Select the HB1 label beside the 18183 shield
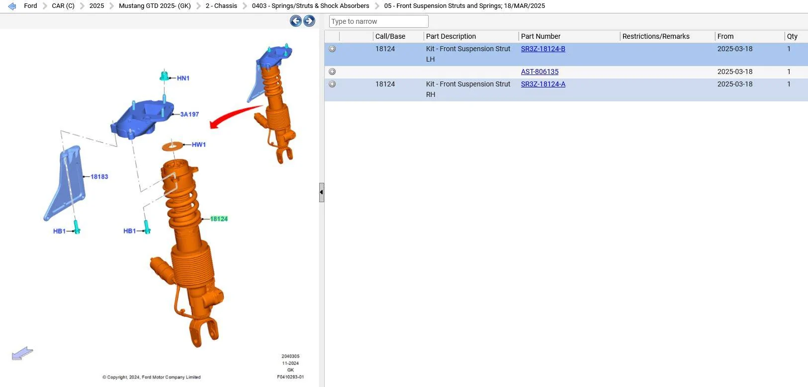 tap(59, 231)
